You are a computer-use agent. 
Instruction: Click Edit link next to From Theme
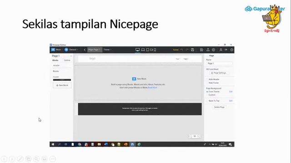coord(231,91)
